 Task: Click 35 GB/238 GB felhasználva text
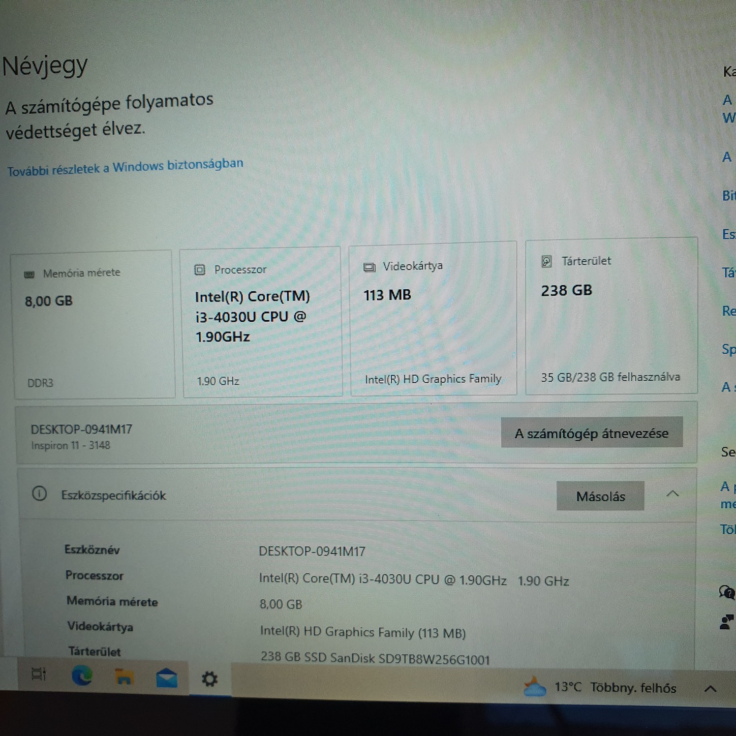pos(610,377)
